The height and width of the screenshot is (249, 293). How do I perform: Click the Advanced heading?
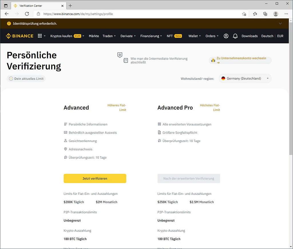coord(76,108)
